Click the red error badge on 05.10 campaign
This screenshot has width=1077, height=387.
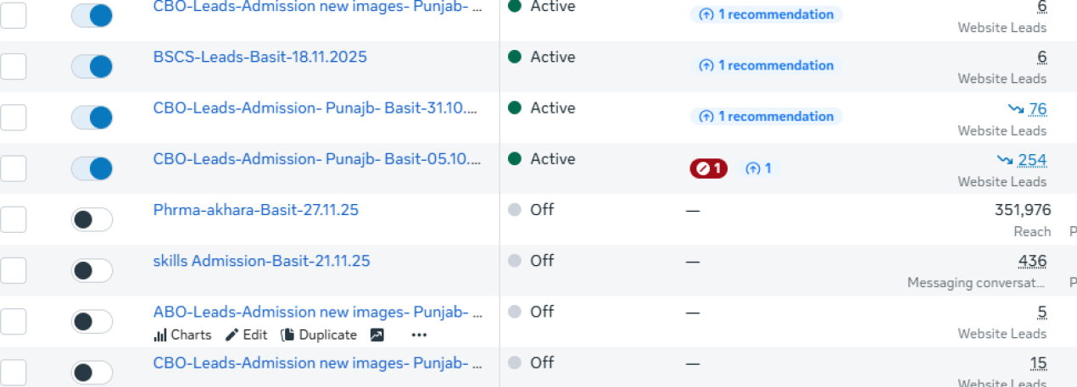click(x=708, y=169)
